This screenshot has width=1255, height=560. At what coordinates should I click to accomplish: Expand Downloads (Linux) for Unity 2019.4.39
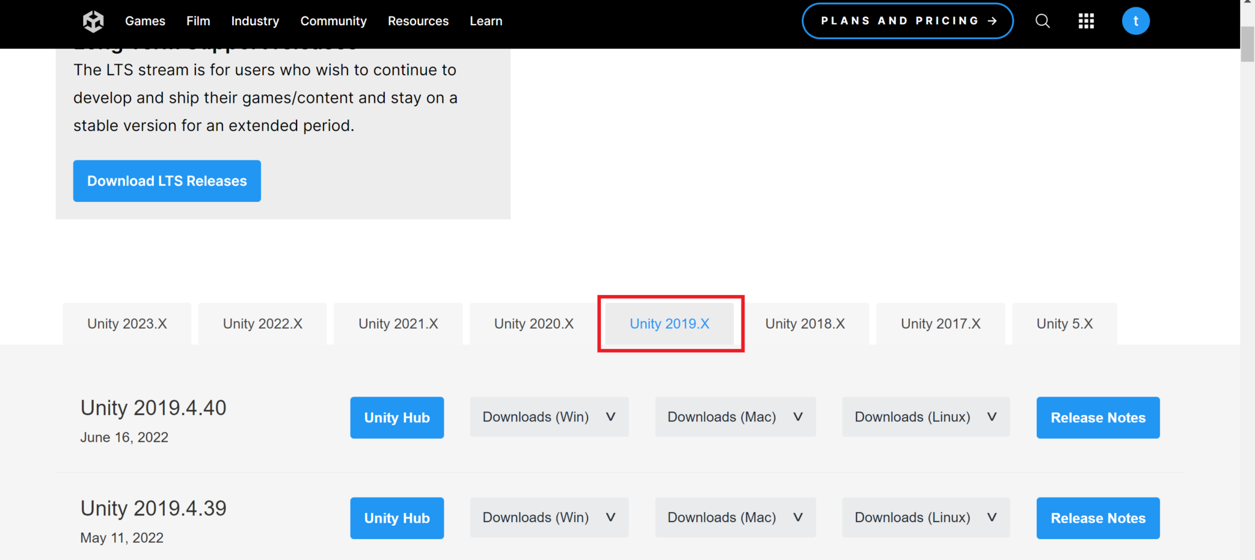pyautogui.click(x=925, y=518)
